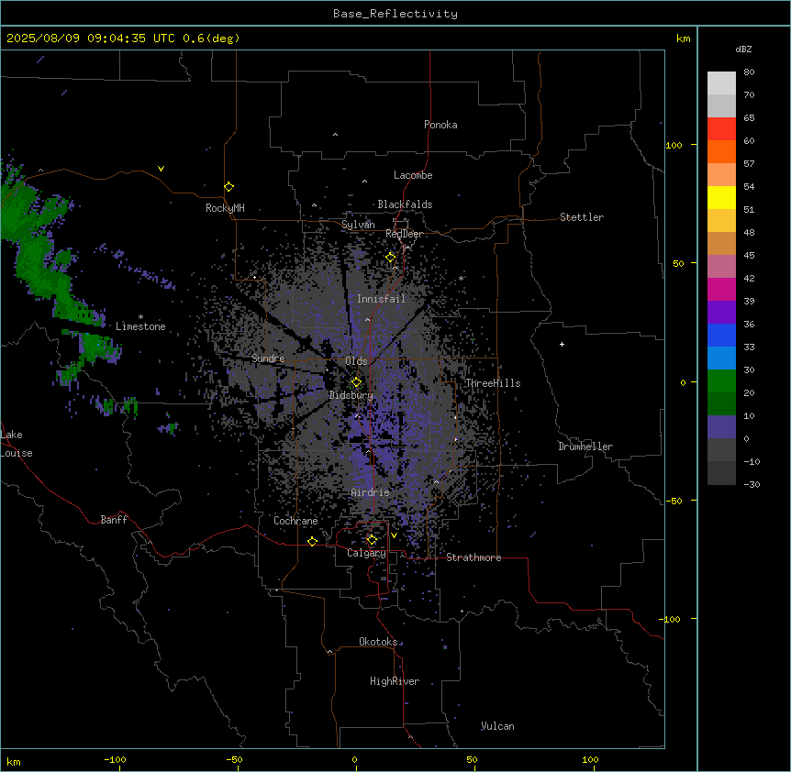Select the orange 60-57 dBZ legend swatch

[x=721, y=152]
